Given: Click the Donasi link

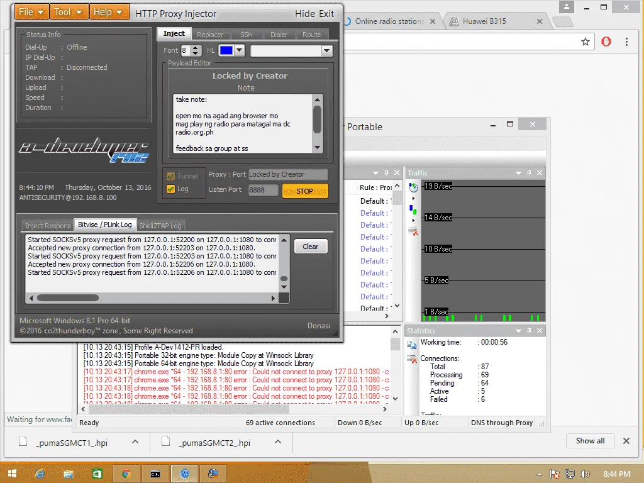Looking at the screenshot, I should tap(319, 325).
